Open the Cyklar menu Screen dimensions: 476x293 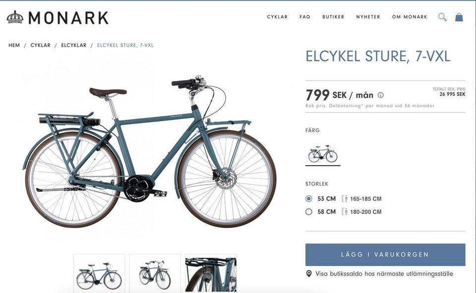(x=277, y=17)
